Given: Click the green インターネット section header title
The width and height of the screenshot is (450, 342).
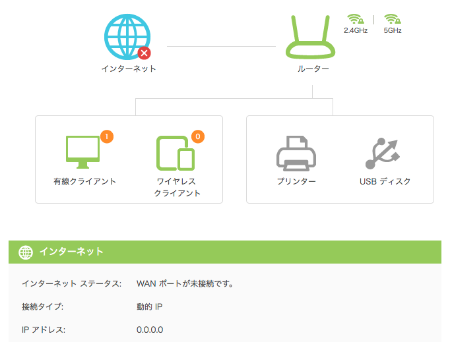Looking at the screenshot, I should point(71,252).
